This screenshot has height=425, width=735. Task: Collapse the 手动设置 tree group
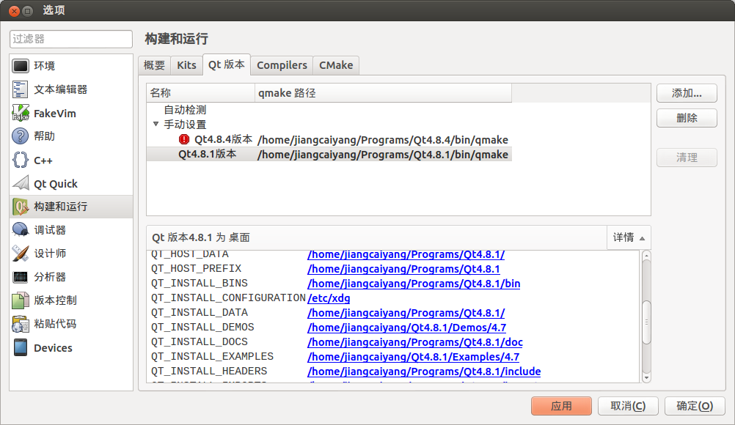coord(156,124)
